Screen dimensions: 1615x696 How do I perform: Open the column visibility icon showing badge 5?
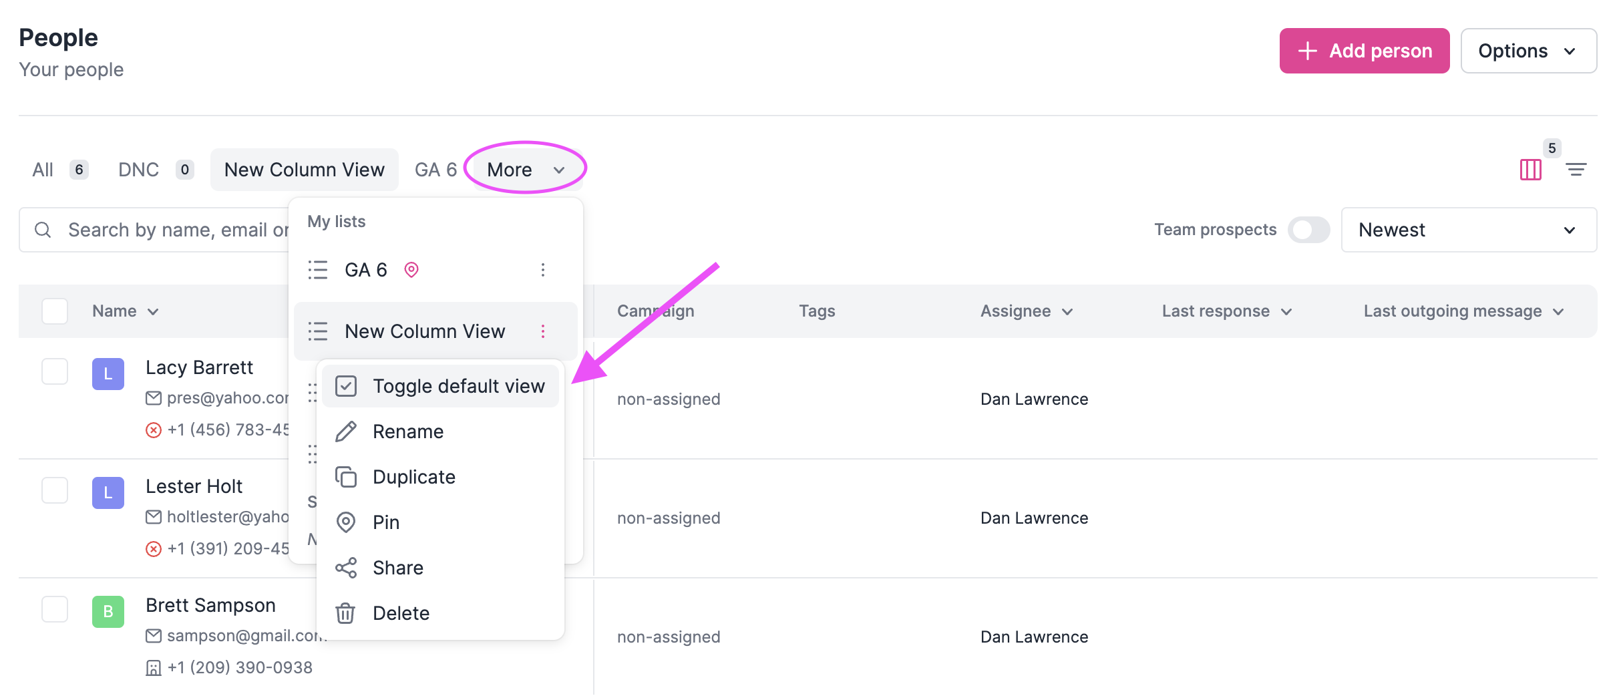[1530, 169]
